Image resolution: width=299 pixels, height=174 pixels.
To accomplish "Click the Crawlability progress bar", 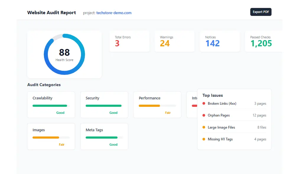I will point(51,106).
